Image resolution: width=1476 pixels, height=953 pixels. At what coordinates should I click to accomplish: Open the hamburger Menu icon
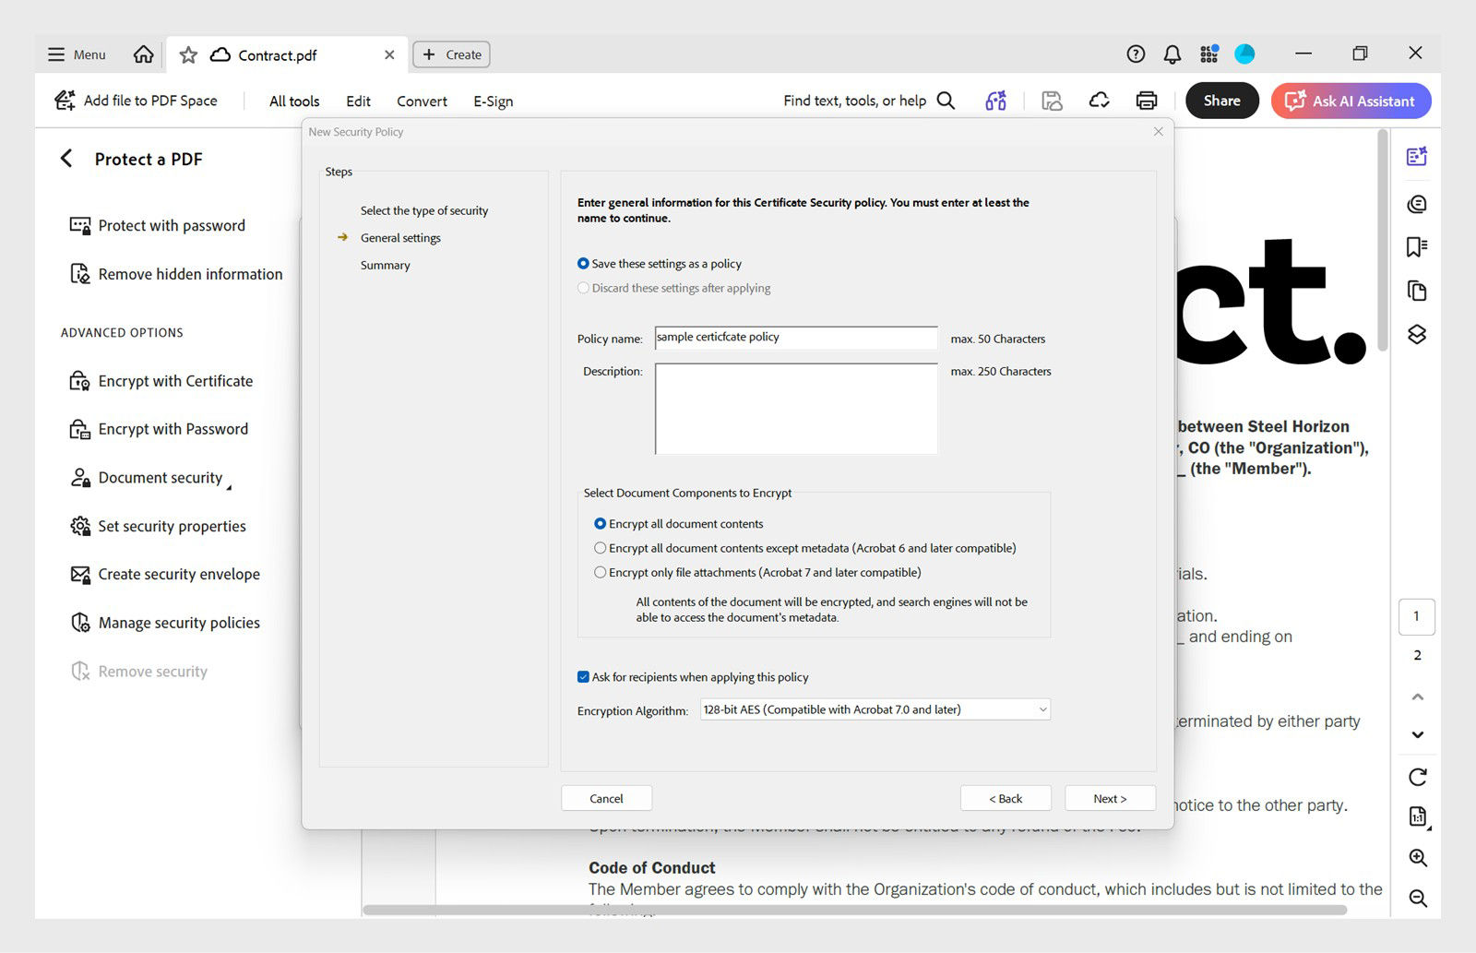[56, 54]
